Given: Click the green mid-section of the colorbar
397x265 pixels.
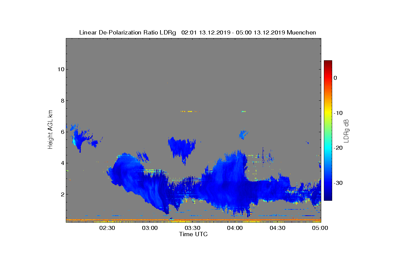Looking at the screenshot, I should tap(328, 131).
